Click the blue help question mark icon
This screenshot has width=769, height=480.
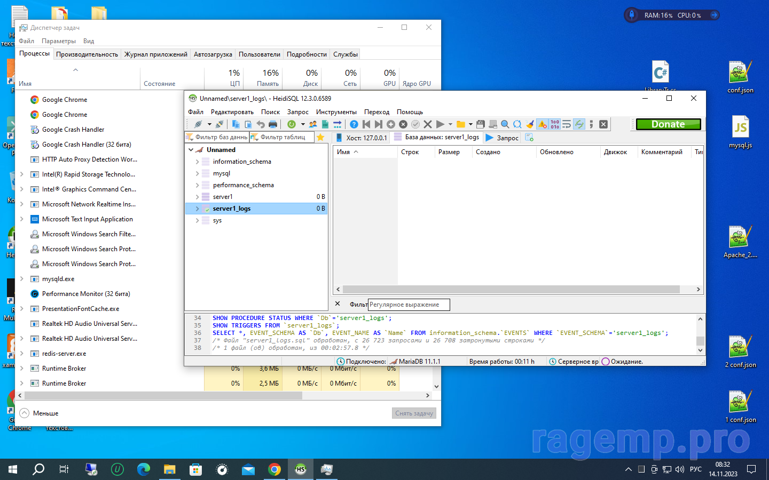click(354, 124)
